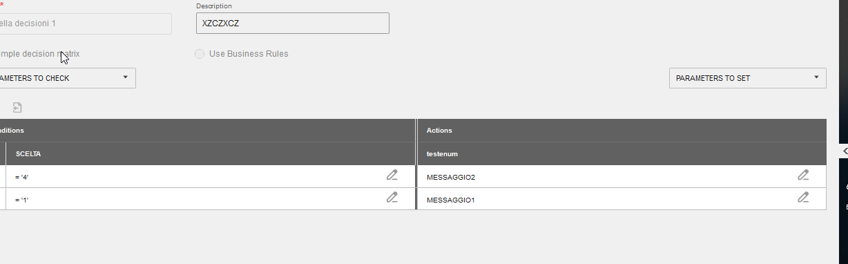
Task: Click the Conditions header section
Action: point(207,130)
